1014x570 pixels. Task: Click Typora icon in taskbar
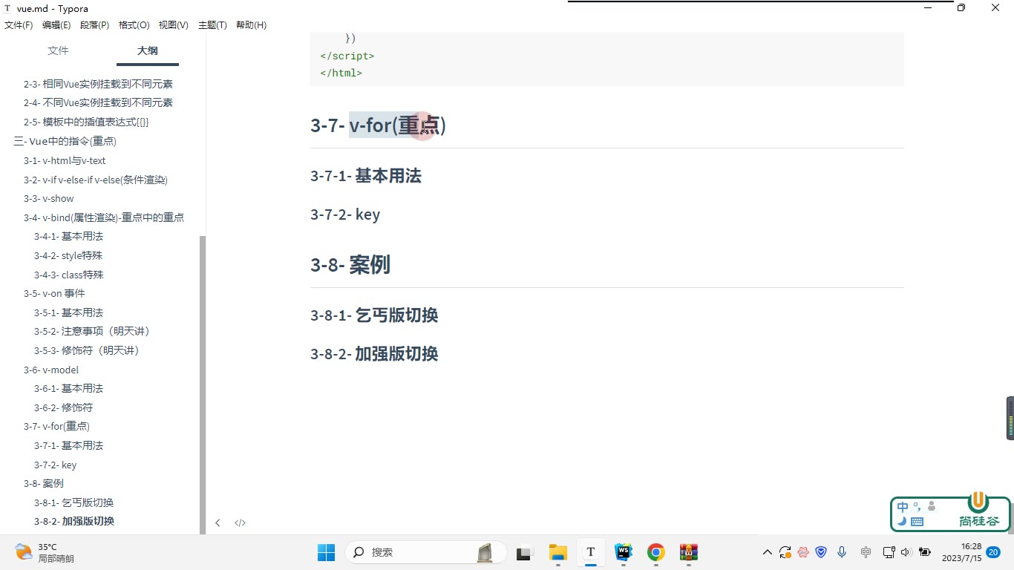pos(591,552)
